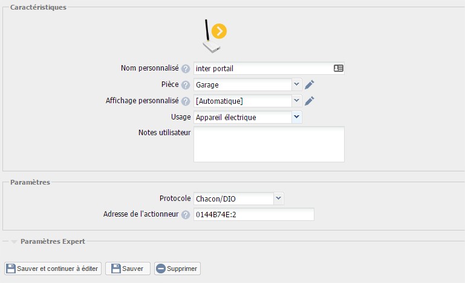Click Sauver et continuer à éditer button

pyautogui.click(x=53, y=269)
